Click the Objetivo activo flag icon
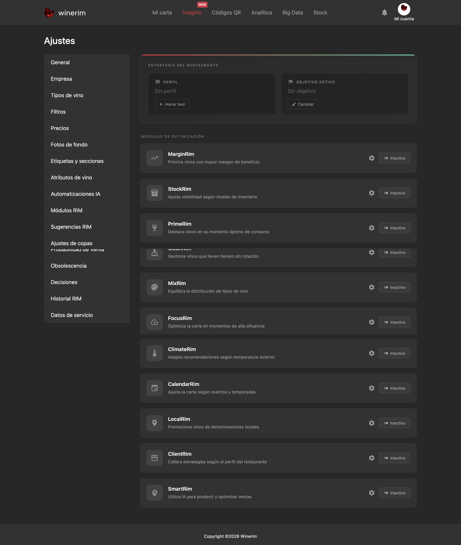461x545 pixels. [290, 82]
